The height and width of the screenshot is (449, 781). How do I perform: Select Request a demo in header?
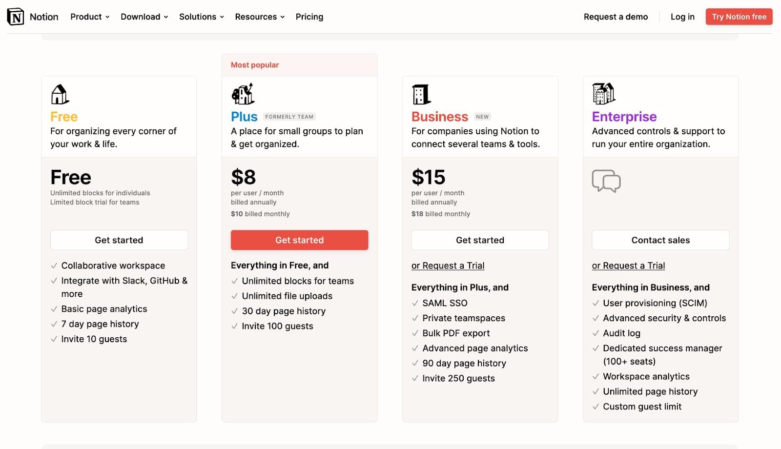(x=616, y=17)
